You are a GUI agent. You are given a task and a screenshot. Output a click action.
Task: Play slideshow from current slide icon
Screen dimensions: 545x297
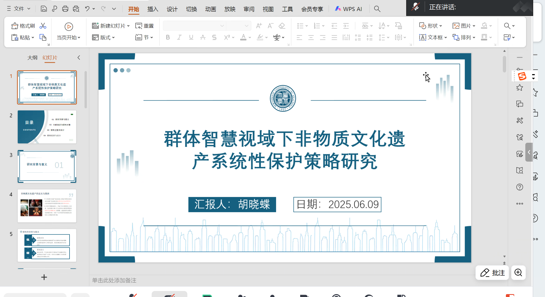pyautogui.click(x=68, y=27)
